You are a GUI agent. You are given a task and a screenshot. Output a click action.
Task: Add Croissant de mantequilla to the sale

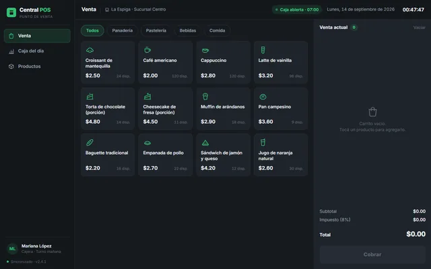108,63
